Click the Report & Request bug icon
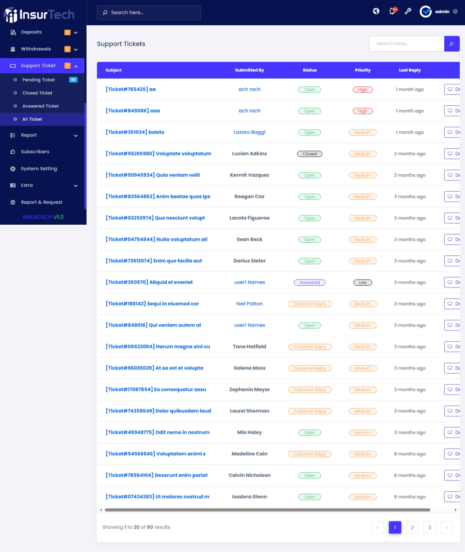The height and width of the screenshot is (552, 465). pos(13,202)
